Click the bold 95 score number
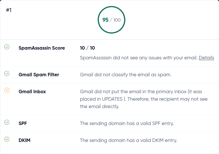 click(105, 20)
